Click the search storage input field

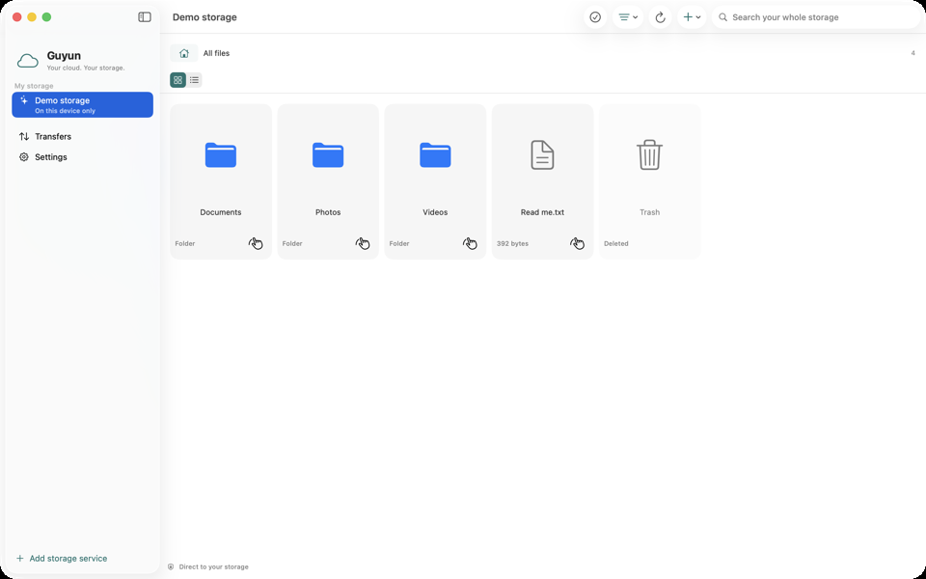pos(816,17)
